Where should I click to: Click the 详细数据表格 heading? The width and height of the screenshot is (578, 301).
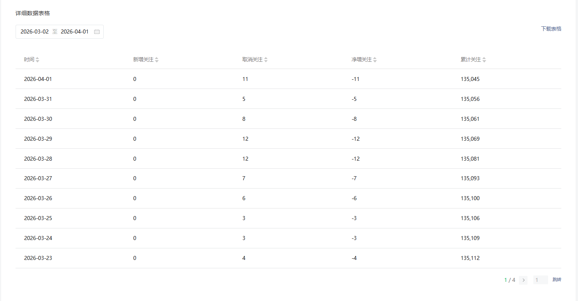33,13
